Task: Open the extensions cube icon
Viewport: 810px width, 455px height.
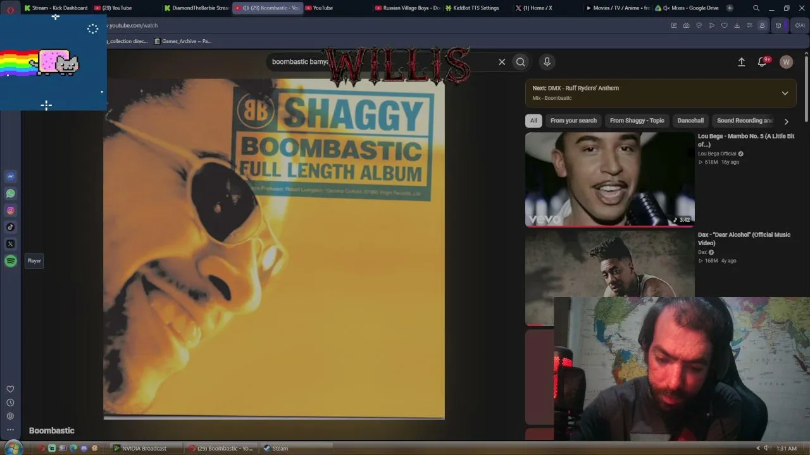Action: (778, 25)
